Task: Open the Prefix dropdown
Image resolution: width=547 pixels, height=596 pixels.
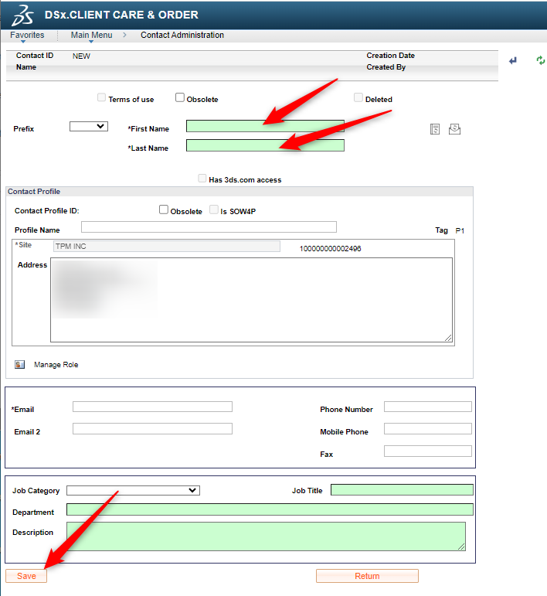Action: pos(88,126)
